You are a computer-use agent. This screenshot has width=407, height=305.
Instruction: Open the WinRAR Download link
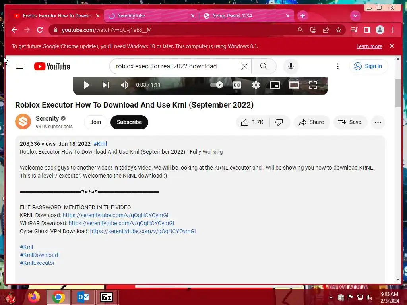[x=122, y=223]
